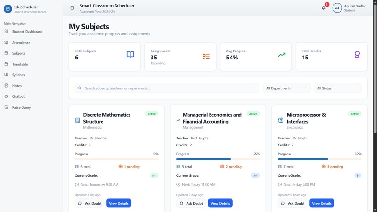Click the active badge on Discrete Mathematics
Viewport: 377px width, 212px height.
click(x=152, y=114)
